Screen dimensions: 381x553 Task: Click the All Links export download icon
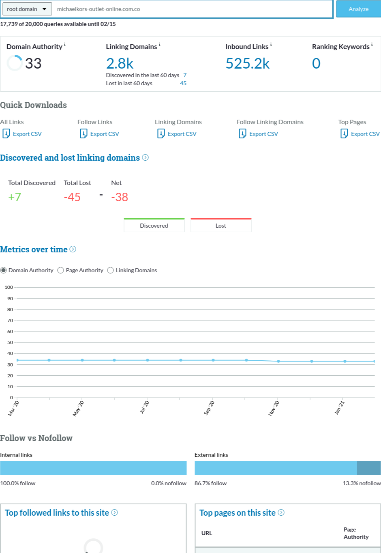(x=6, y=134)
